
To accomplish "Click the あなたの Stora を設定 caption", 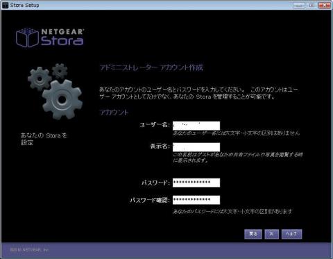I will pyautogui.click(x=44, y=139).
